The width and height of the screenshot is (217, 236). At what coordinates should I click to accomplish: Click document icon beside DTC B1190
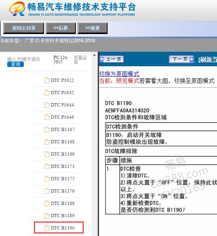tap(47, 228)
